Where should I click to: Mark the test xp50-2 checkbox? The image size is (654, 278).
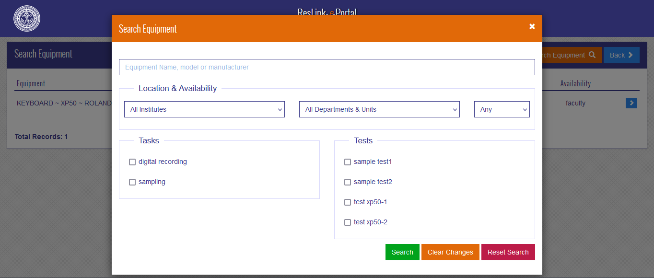(x=348, y=222)
